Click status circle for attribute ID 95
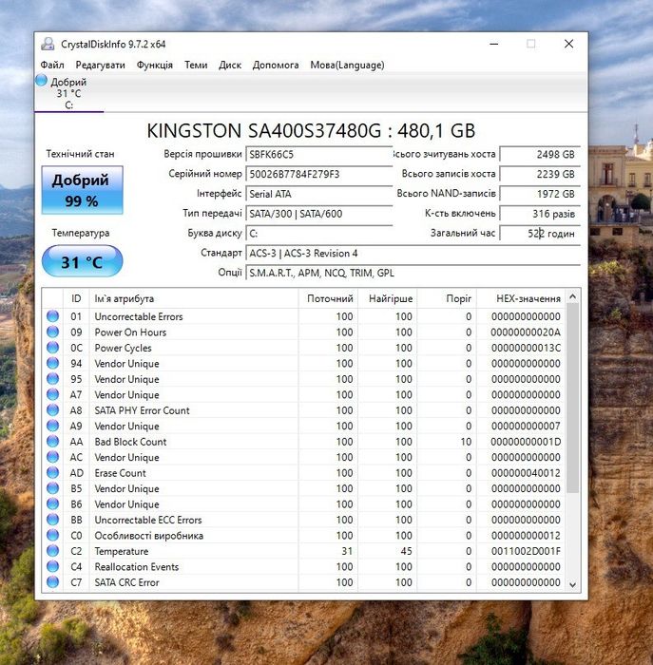This screenshot has width=653, height=665. point(52,379)
